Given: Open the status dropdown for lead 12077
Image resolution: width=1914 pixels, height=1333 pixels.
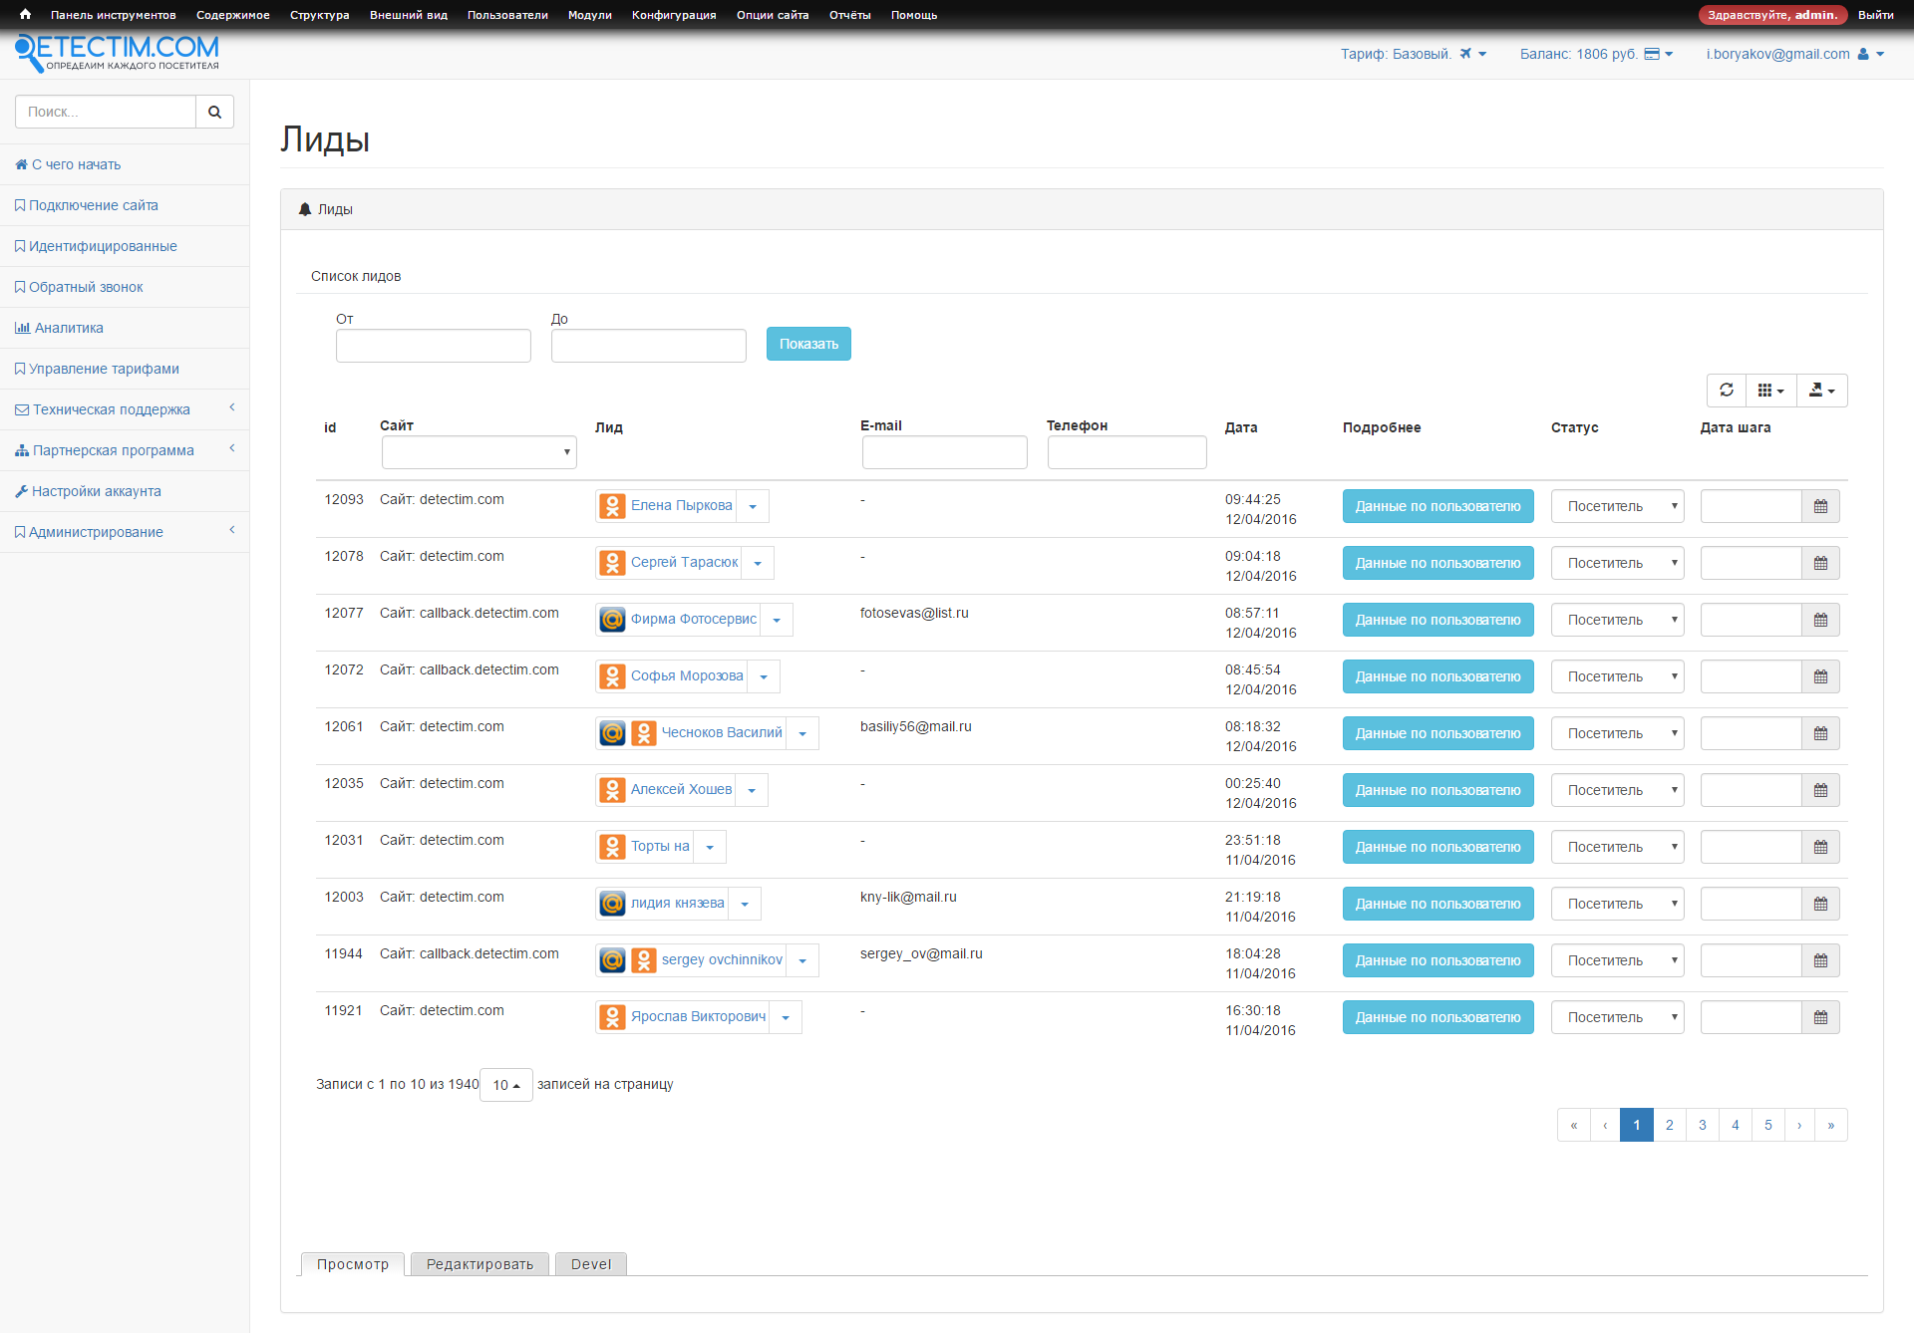Looking at the screenshot, I should click(1616, 619).
